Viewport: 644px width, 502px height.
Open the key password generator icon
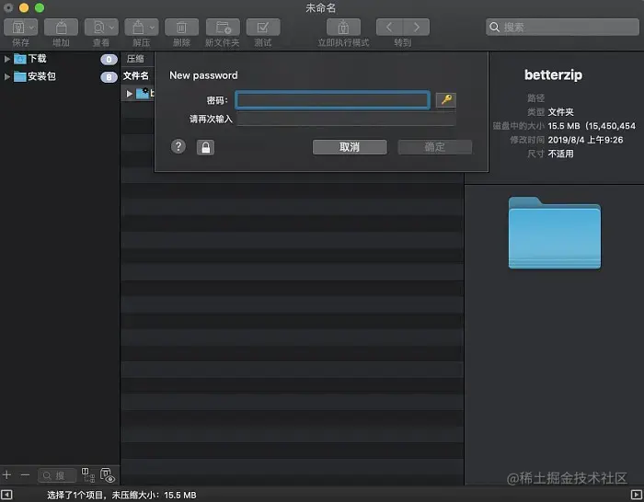(446, 99)
